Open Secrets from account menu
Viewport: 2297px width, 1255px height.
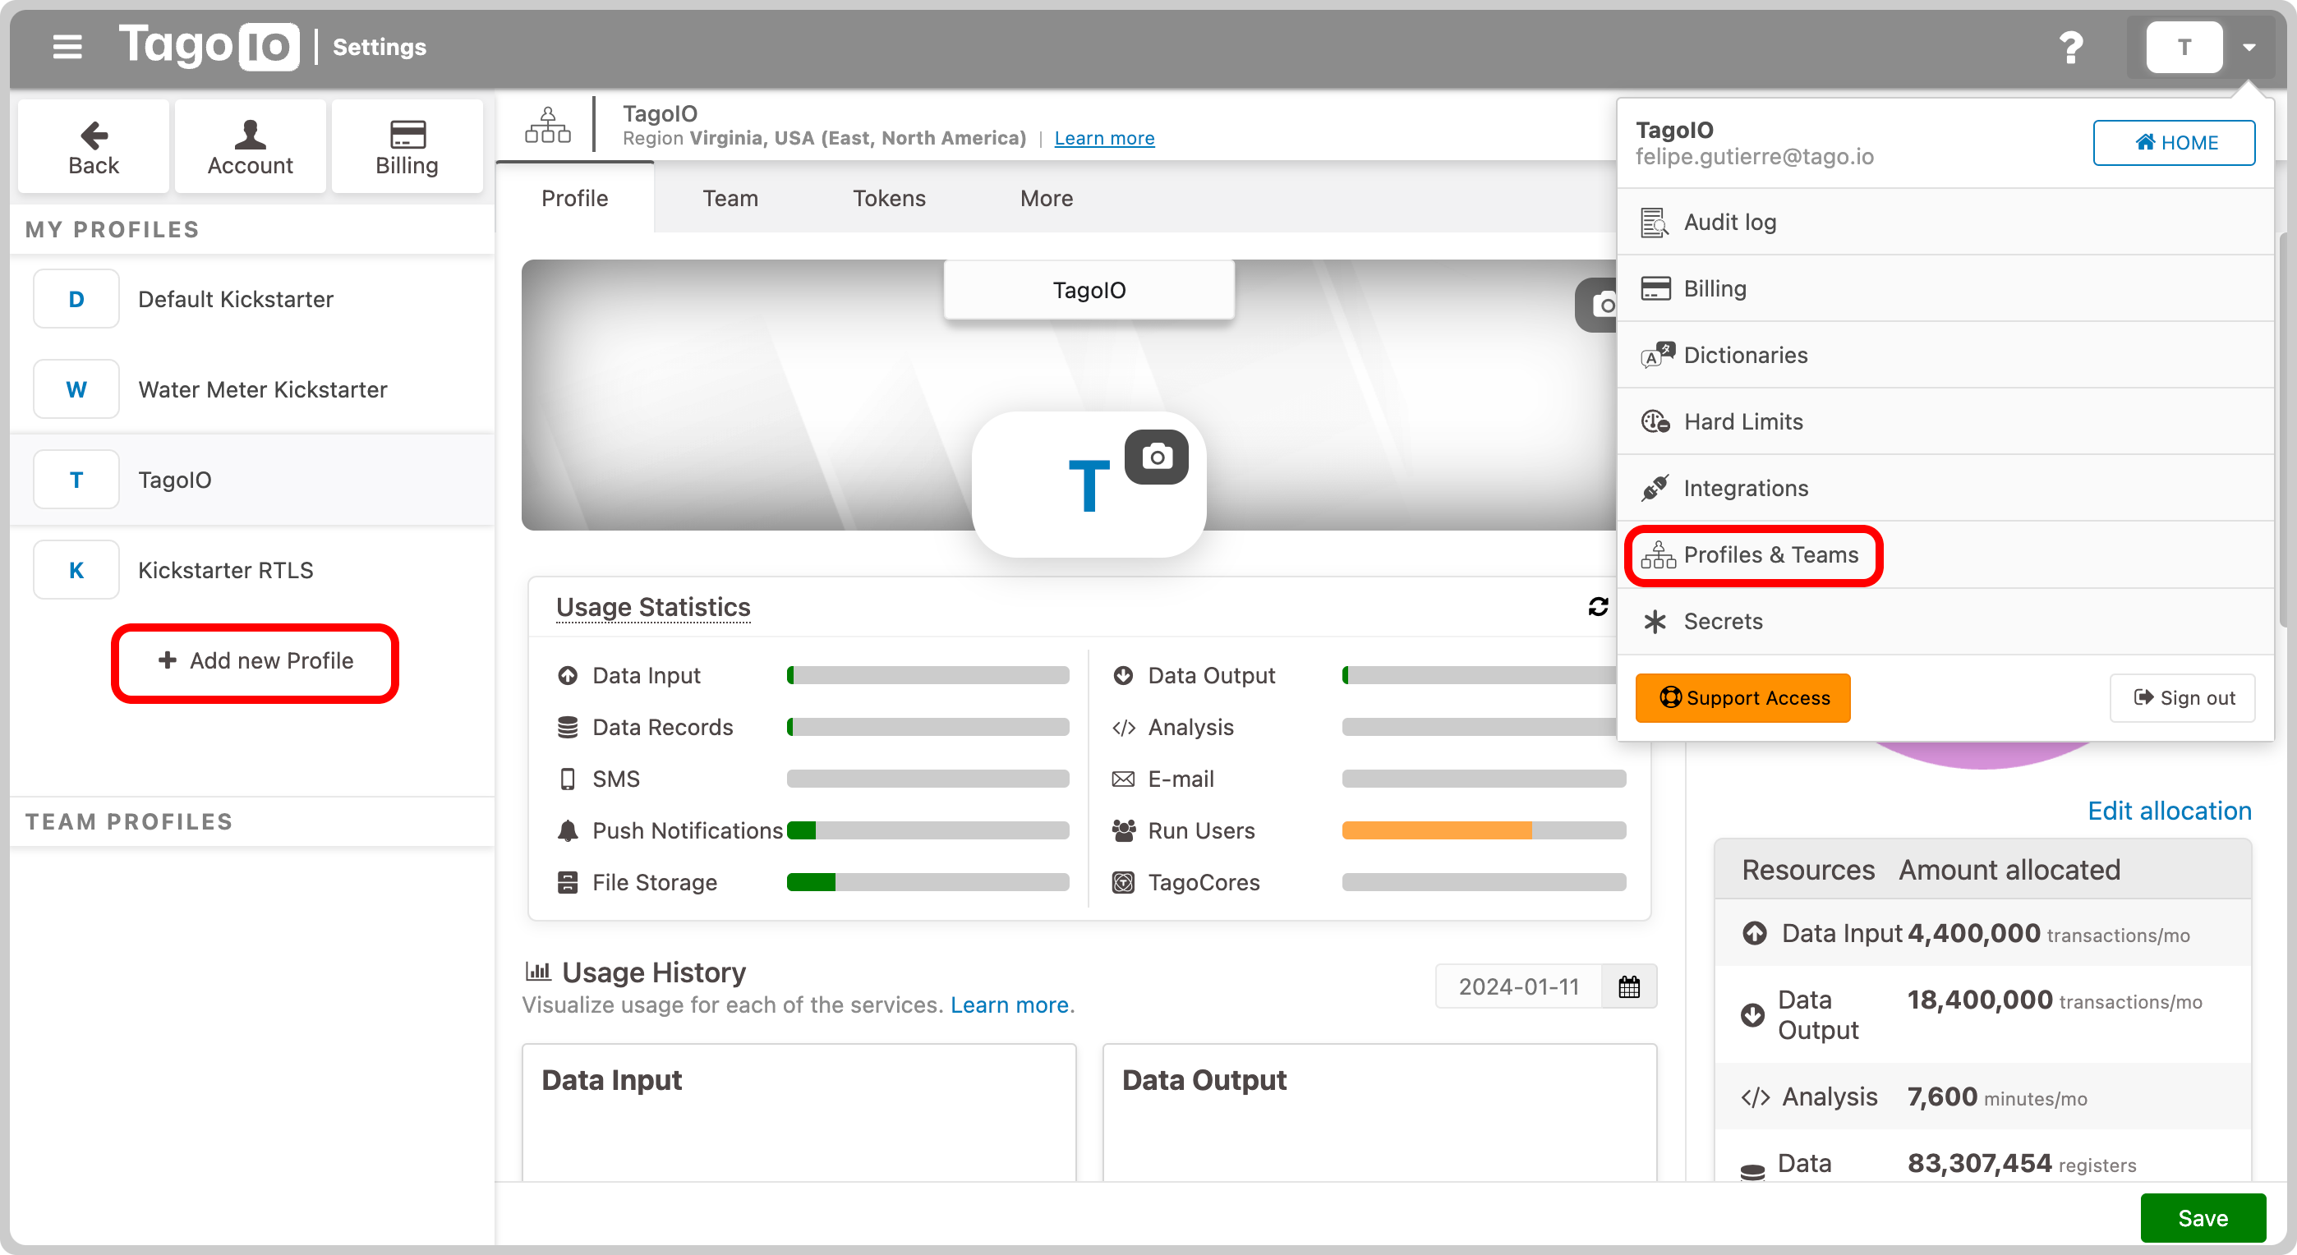click(x=1944, y=621)
